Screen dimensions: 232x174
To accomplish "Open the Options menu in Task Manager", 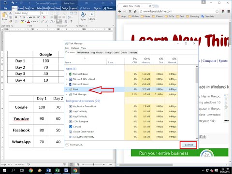I will 75,48.
